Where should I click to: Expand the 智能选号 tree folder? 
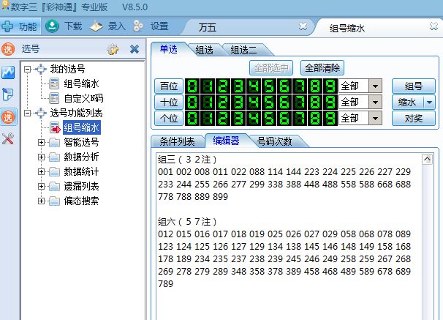click(x=41, y=142)
